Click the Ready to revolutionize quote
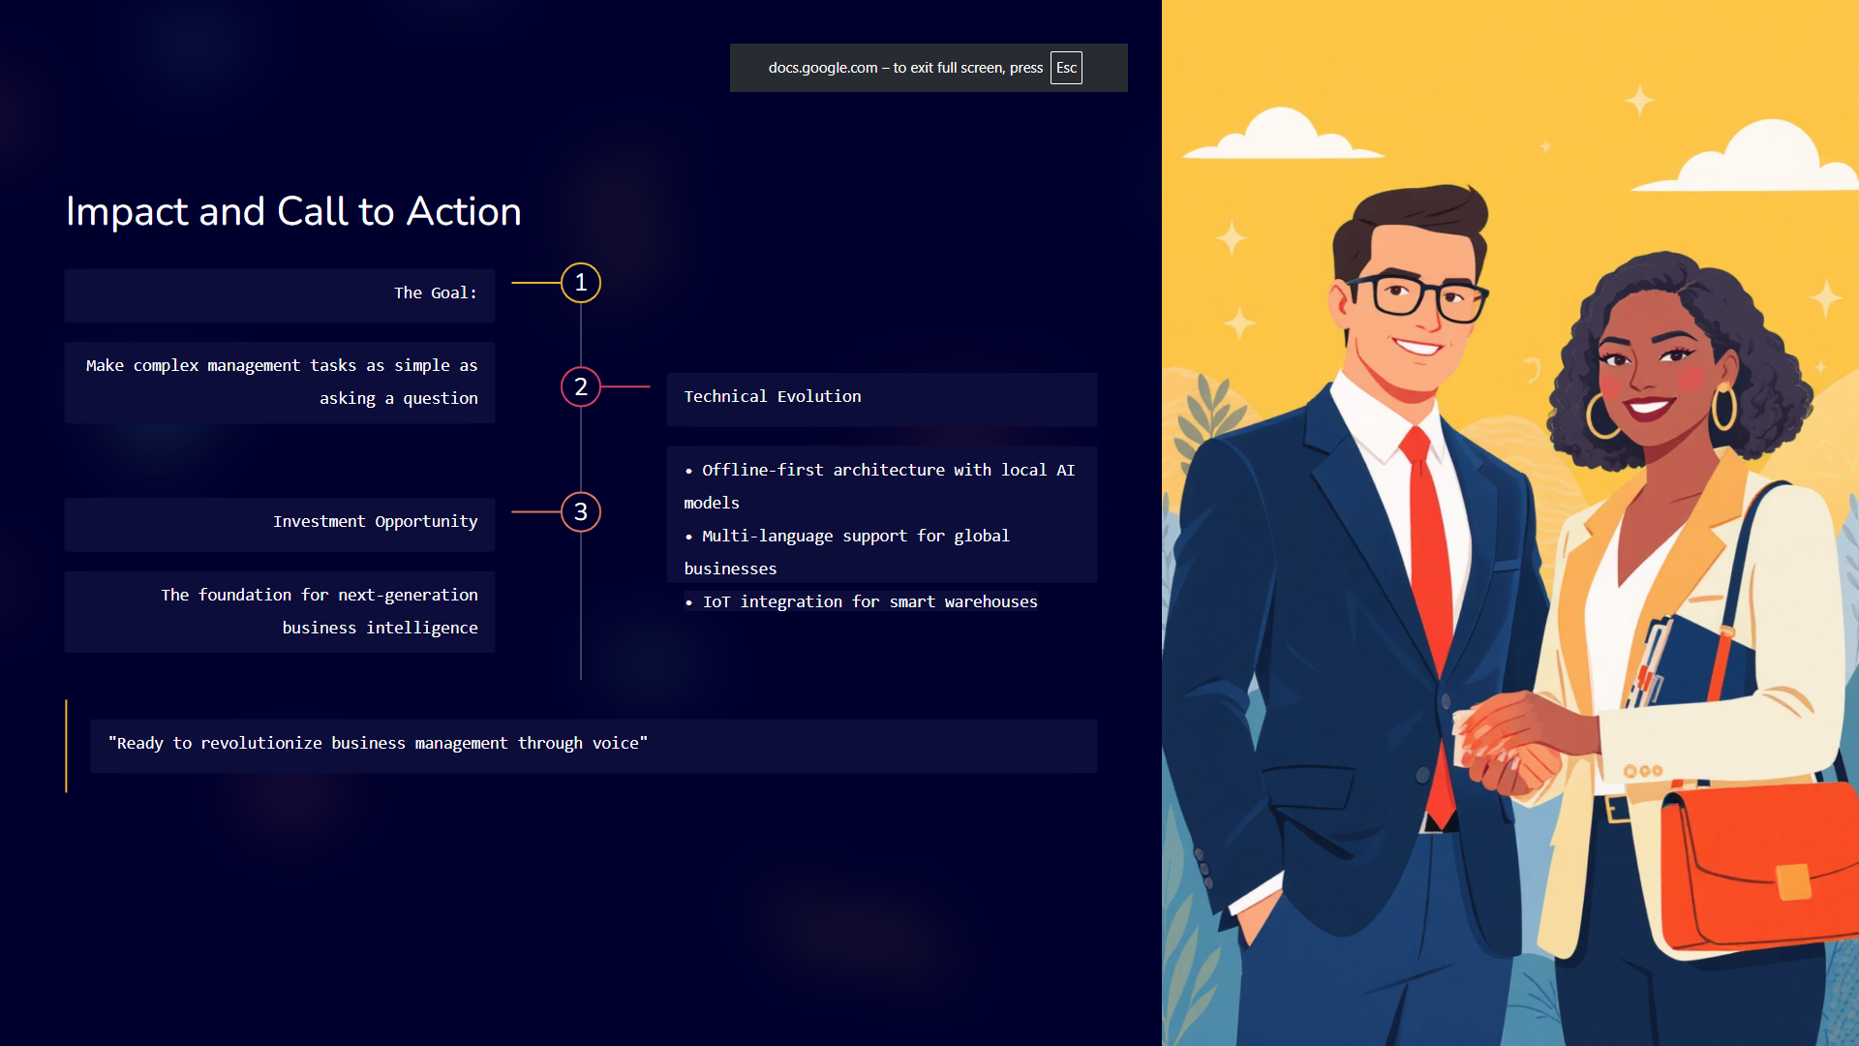The height and width of the screenshot is (1046, 1859). pos(378,744)
